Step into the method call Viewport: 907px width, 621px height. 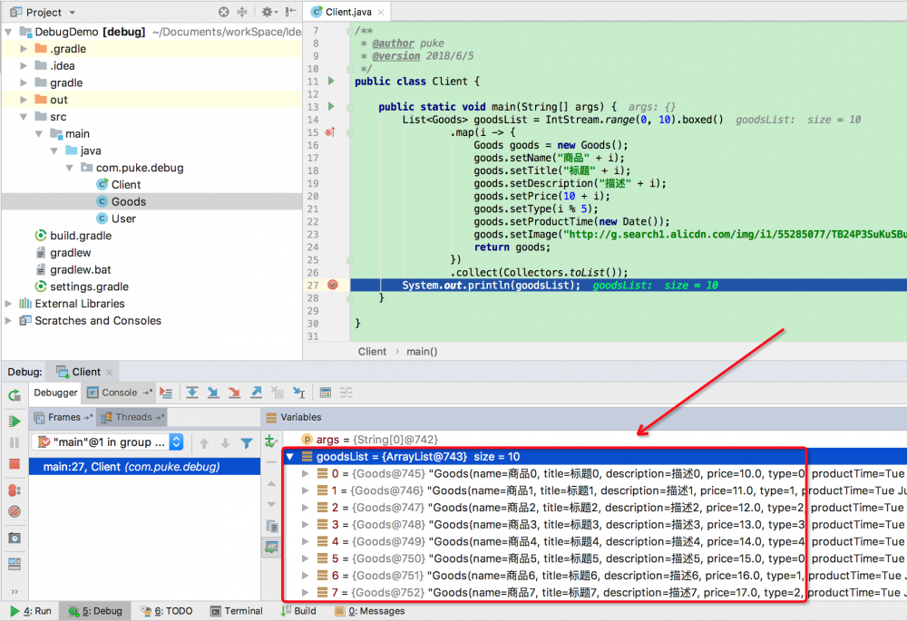(211, 393)
